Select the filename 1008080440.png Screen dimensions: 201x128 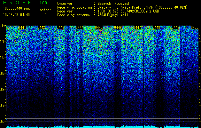click(x=17, y=9)
